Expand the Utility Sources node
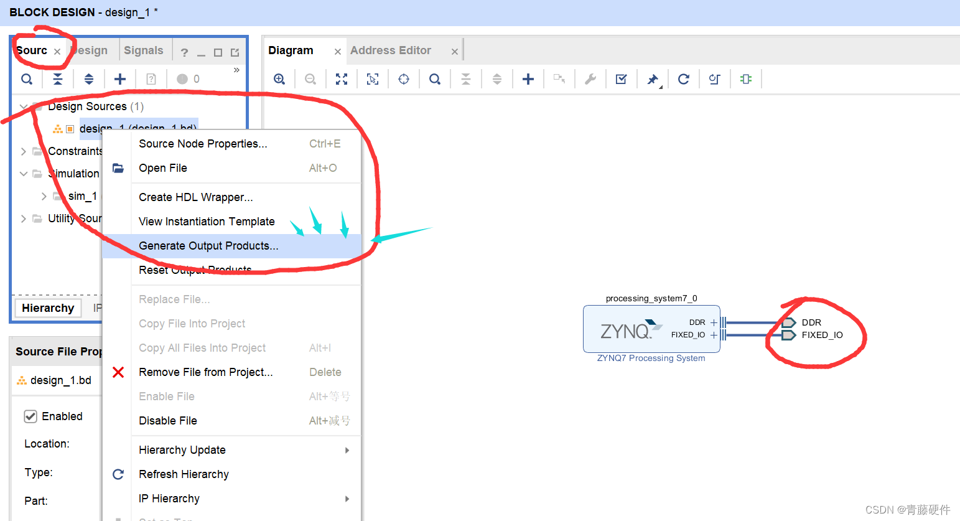The width and height of the screenshot is (960, 521). point(23,218)
